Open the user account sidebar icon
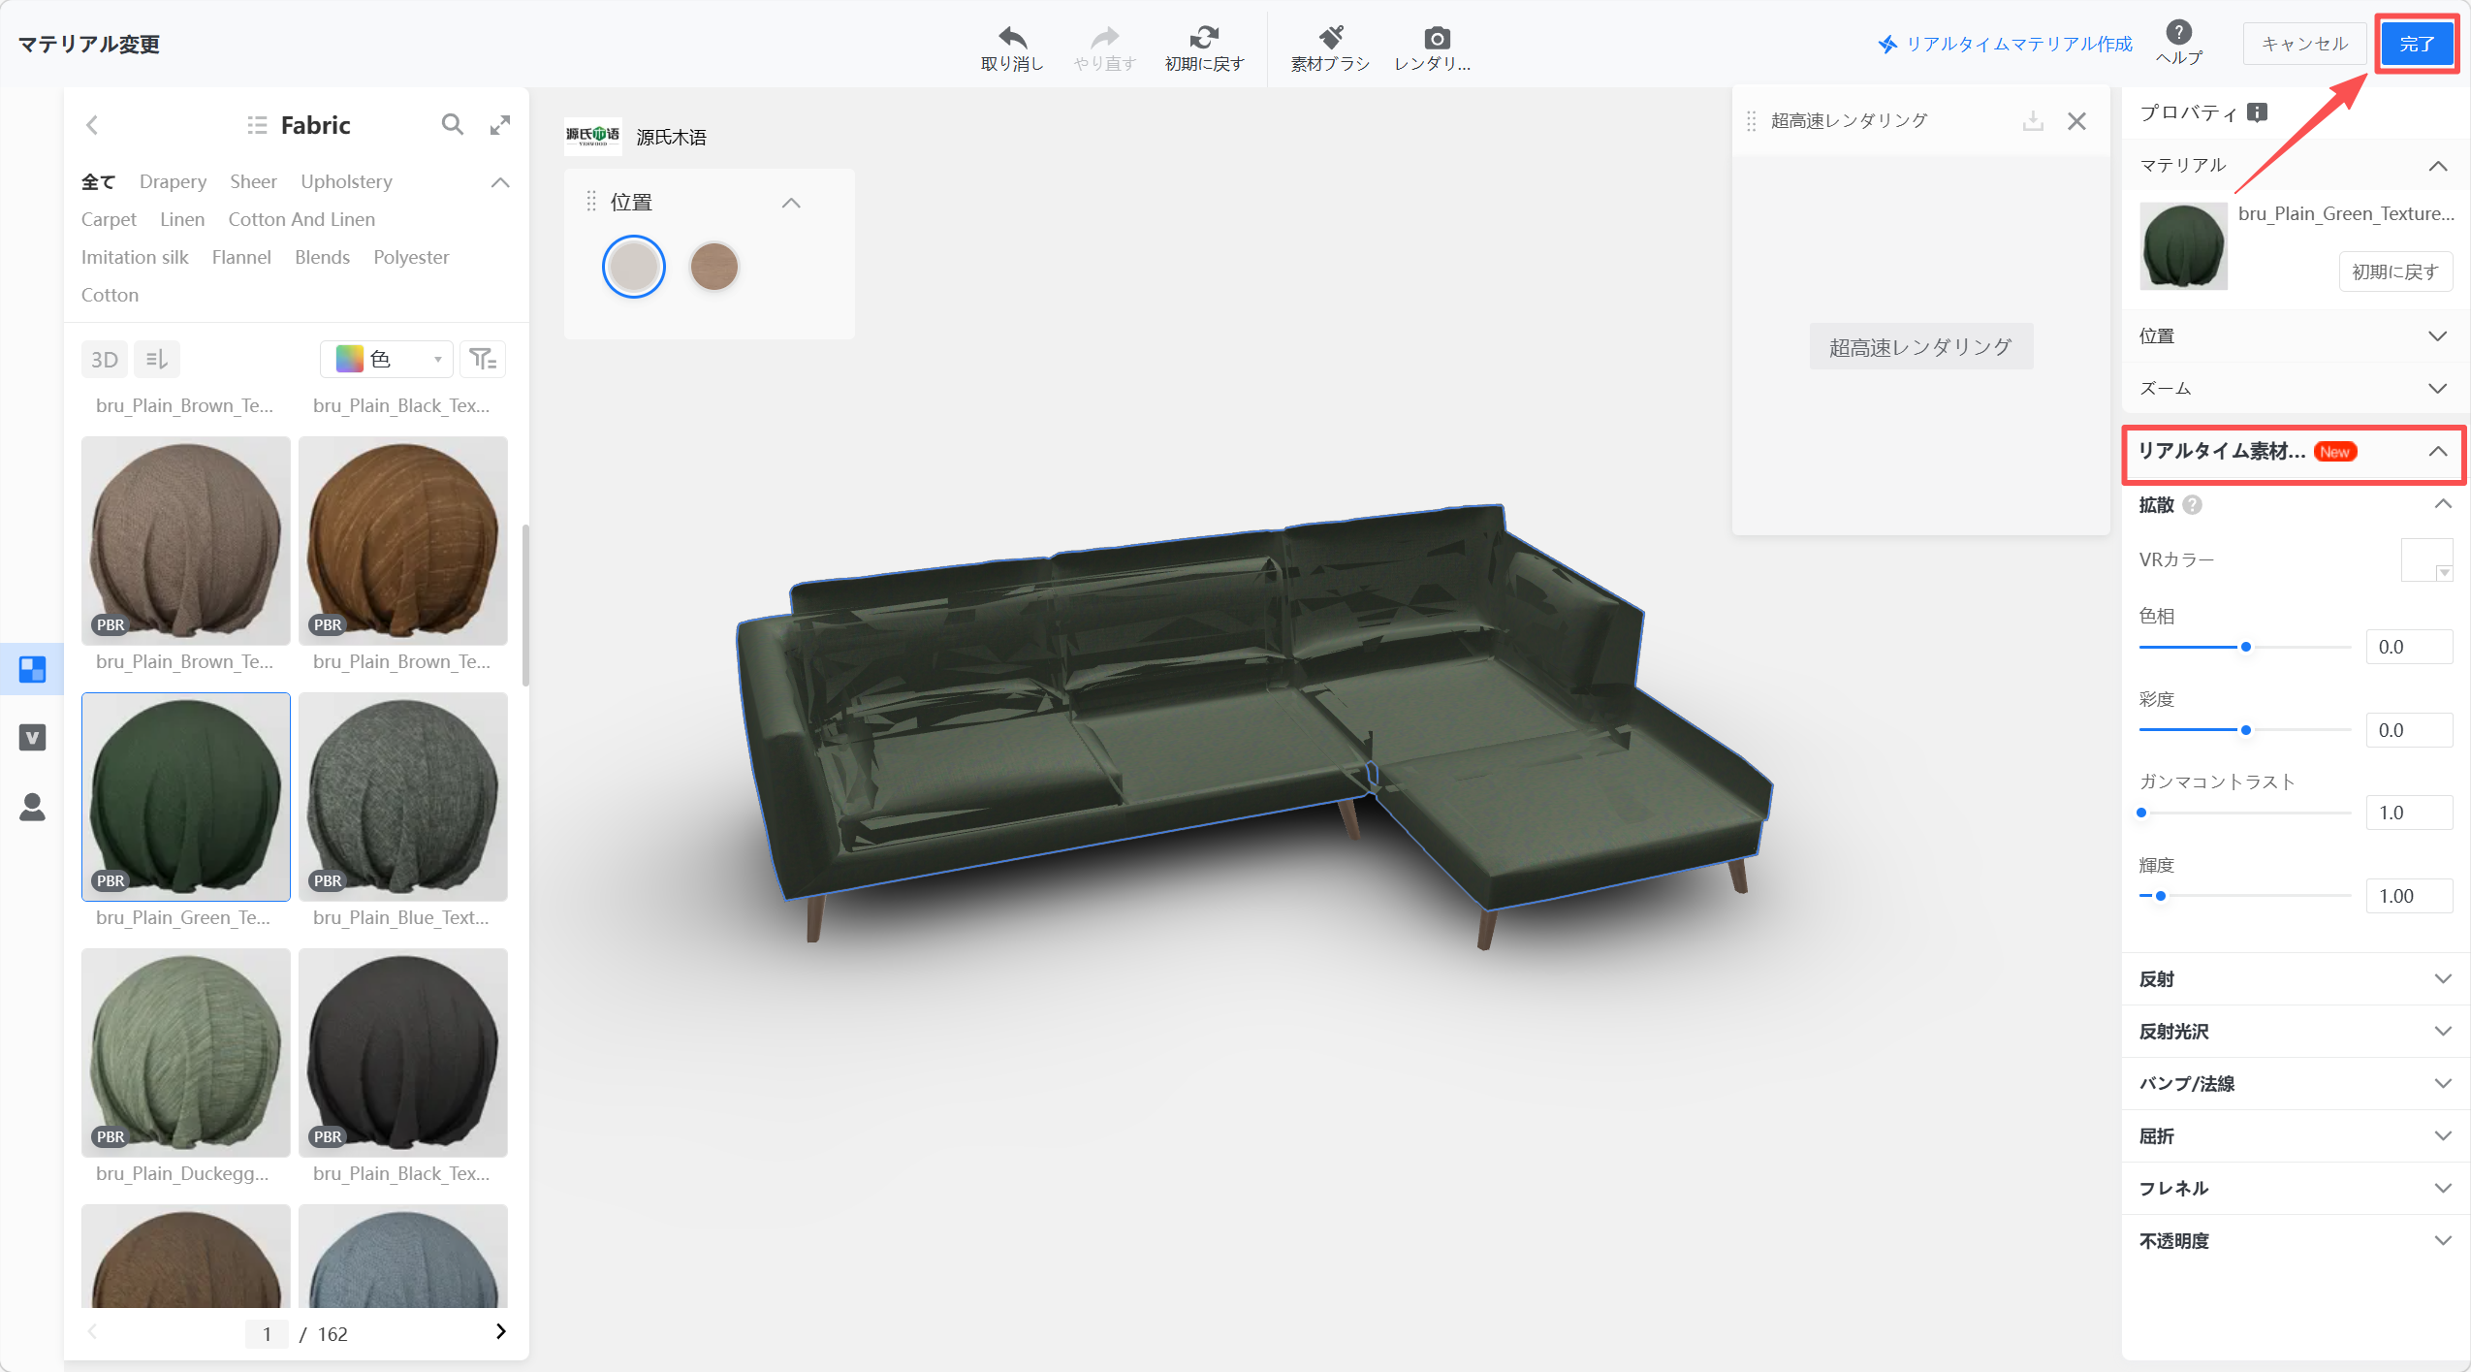This screenshot has width=2471, height=1372. (32, 807)
